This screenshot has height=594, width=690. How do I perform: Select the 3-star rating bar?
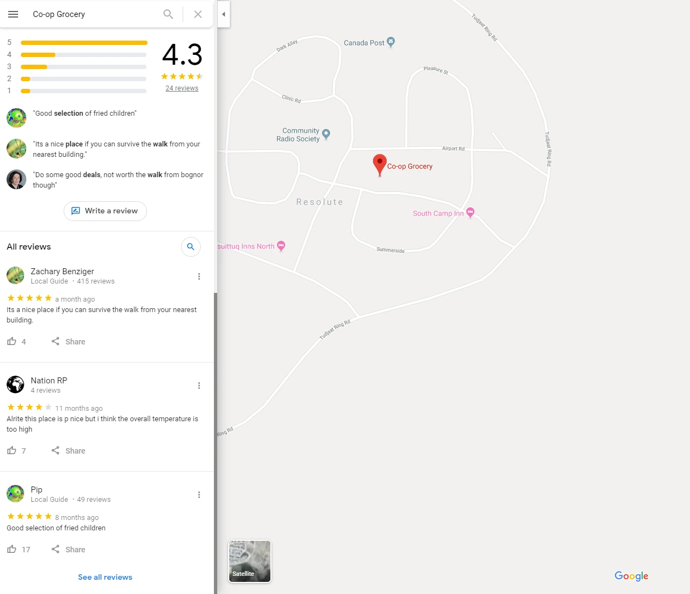[x=84, y=67]
